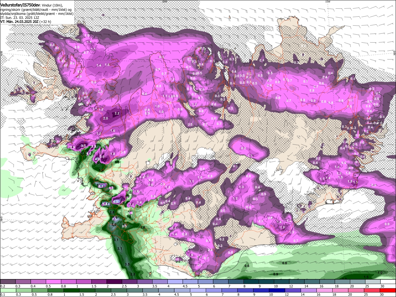Screen dimensions: 396x297
Task: Click the 'slydda/snjókoma' description line
Action: coord(37,14)
